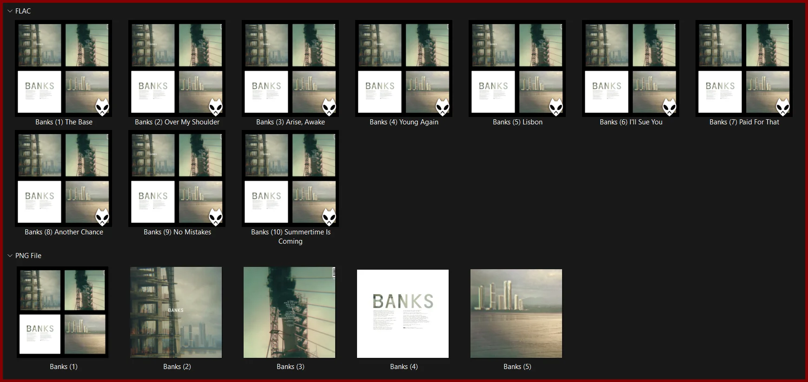Select Banks (6) I'll Sue You file icon
Viewport: 808px width, 382px height.
(x=631, y=68)
